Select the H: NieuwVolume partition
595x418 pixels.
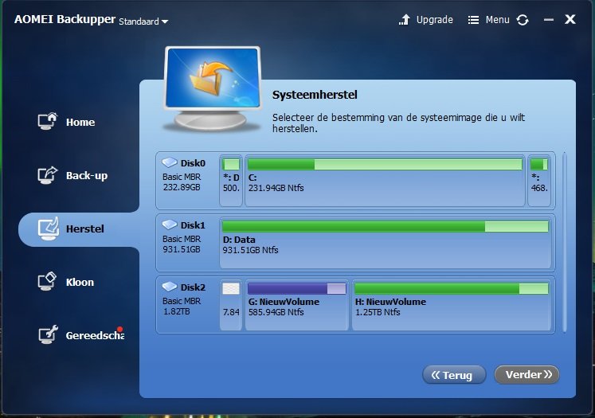452,305
